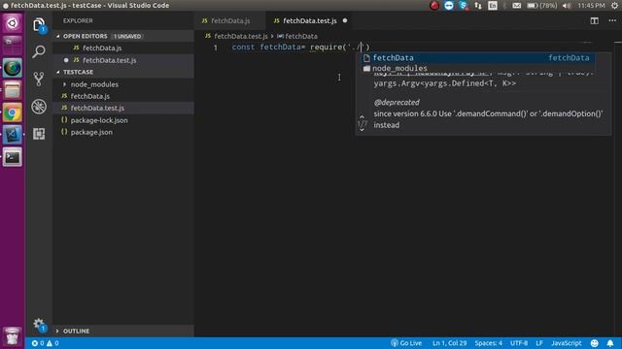Open battery indicator in the top panel
The height and width of the screenshot is (349, 622).
(542, 6)
